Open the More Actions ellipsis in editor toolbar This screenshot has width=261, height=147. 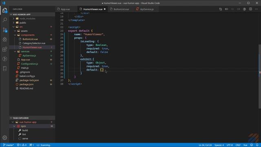coord(257,9)
